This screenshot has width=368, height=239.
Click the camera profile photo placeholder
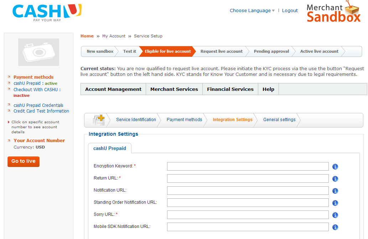click(x=39, y=52)
